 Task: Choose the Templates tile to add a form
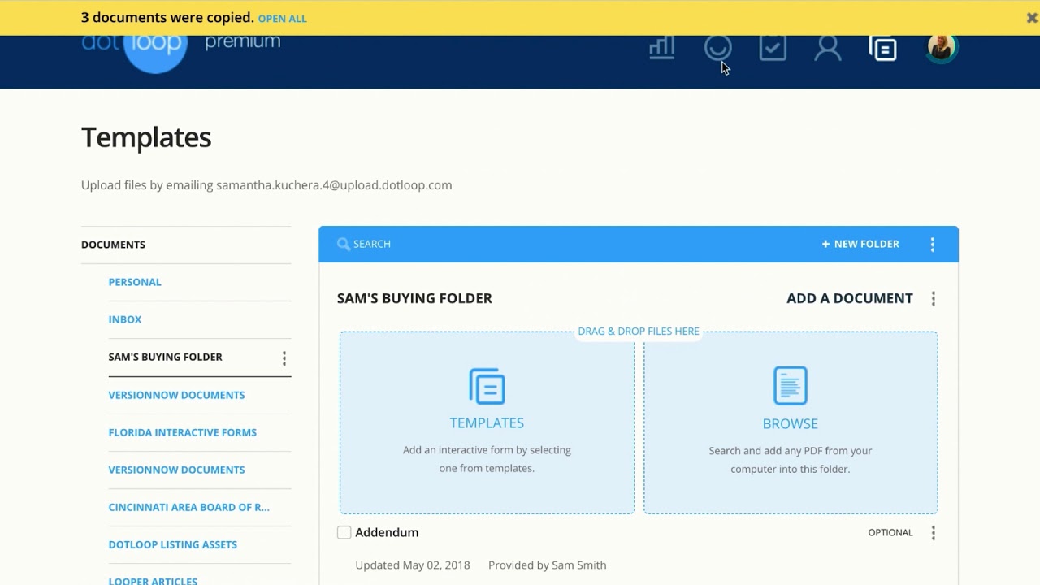point(487,422)
